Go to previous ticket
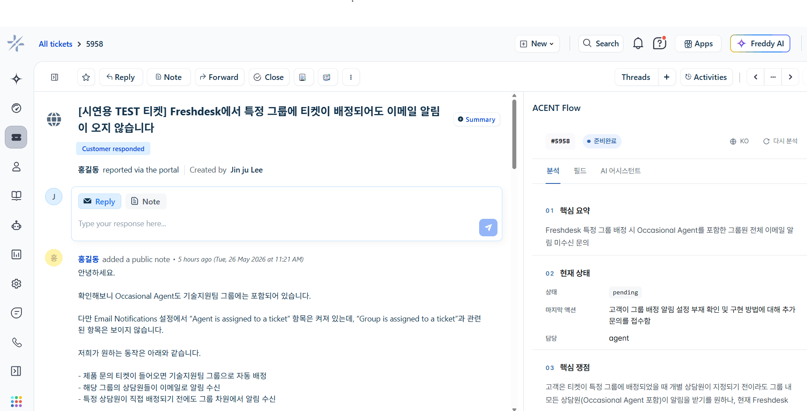The image size is (807, 411). click(x=755, y=77)
